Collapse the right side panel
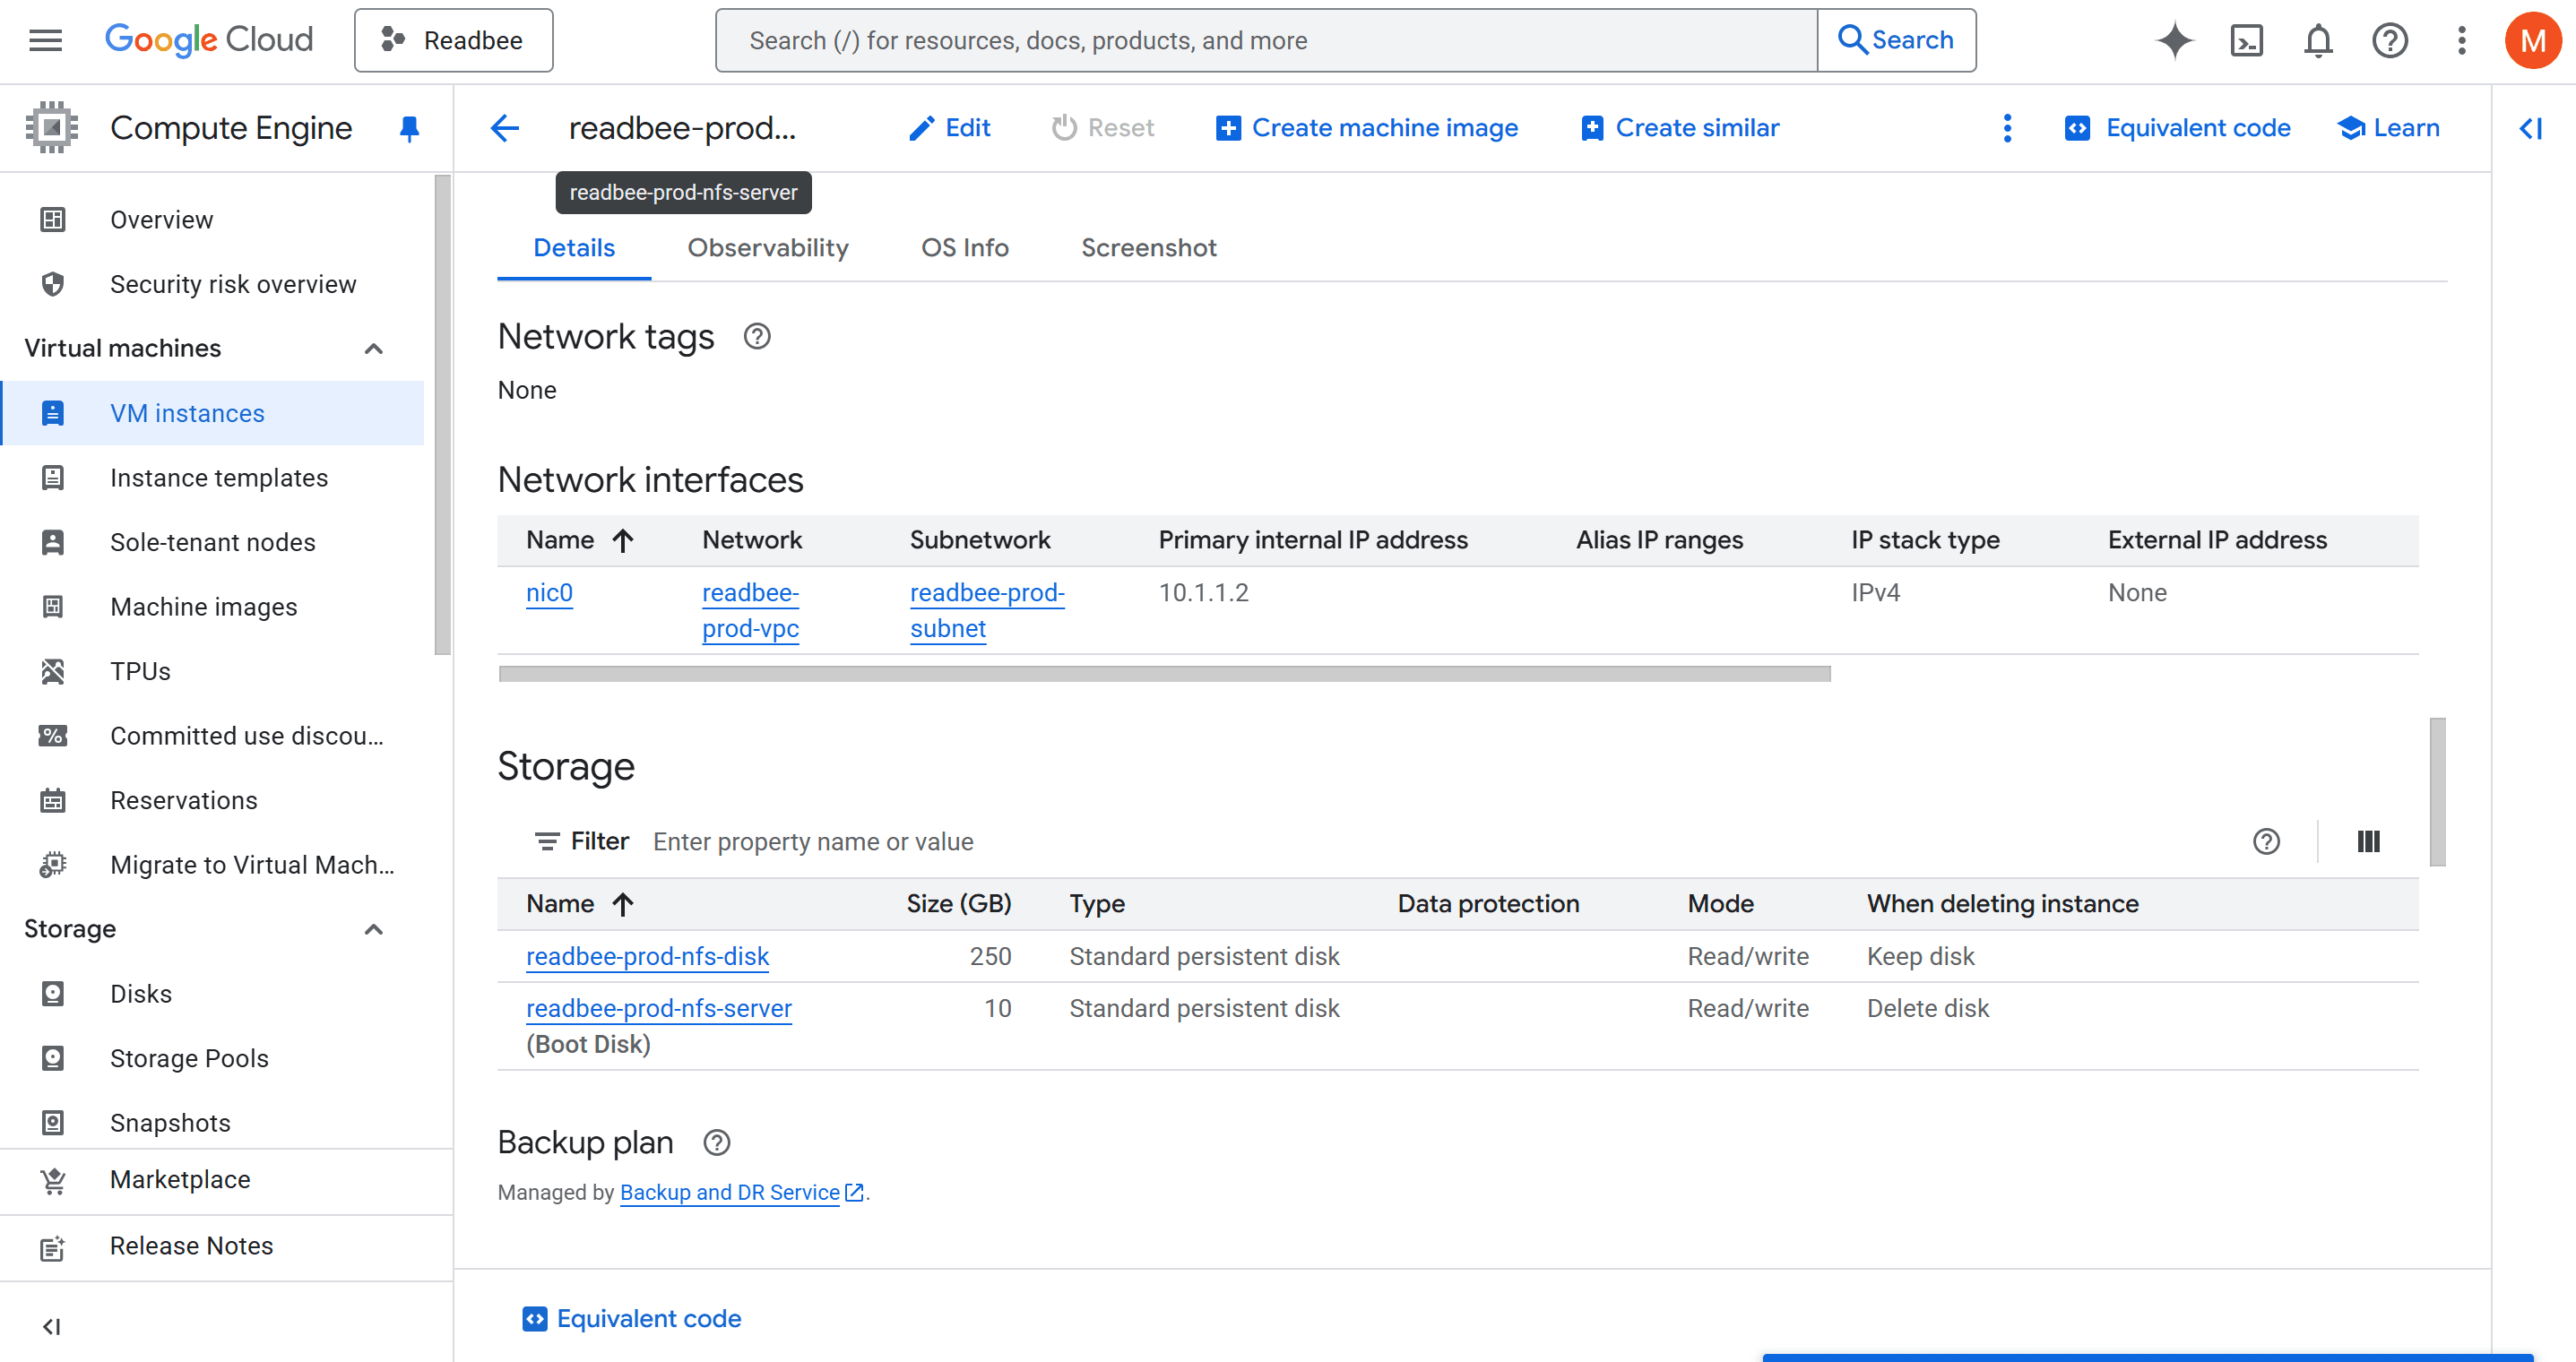The image size is (2576, 1362). (x=2531, y=128)
